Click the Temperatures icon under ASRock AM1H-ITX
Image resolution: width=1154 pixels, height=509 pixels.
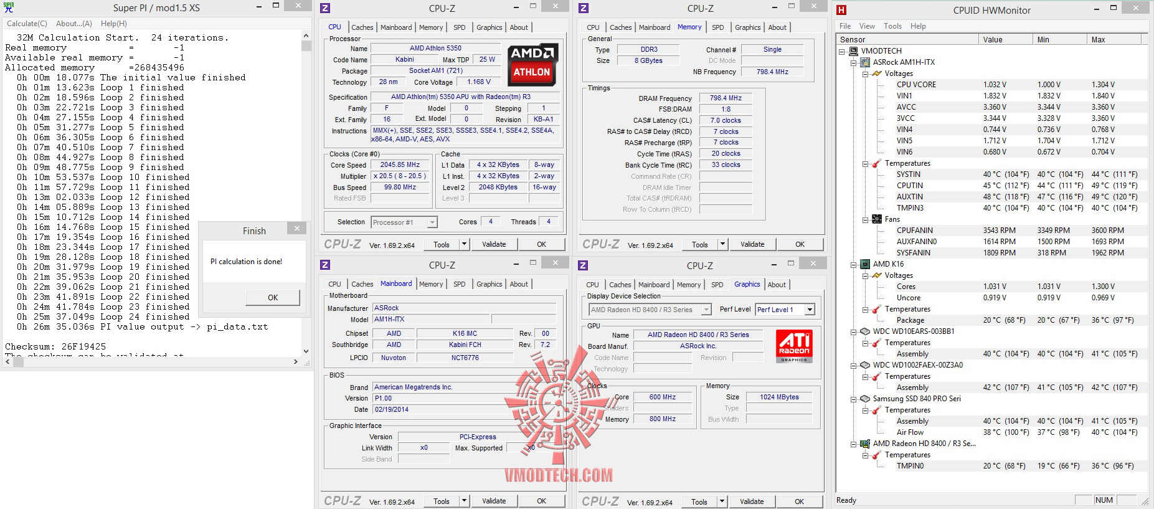877,163
